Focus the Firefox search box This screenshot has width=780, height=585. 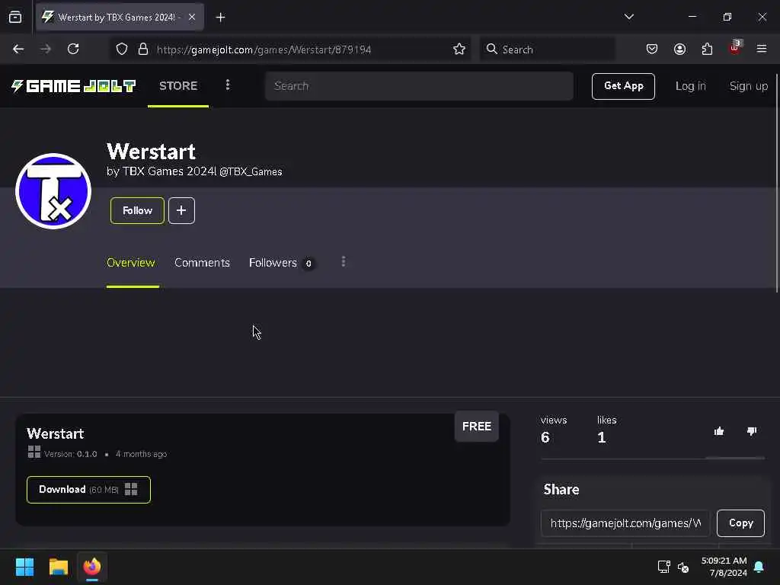(x=547, y=50)
